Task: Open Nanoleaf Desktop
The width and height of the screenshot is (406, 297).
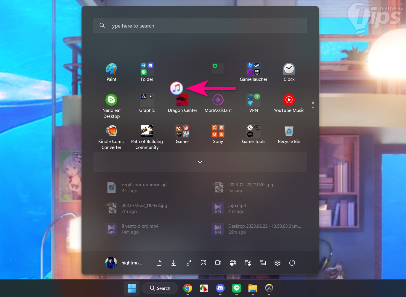Action: click(111, 106)
